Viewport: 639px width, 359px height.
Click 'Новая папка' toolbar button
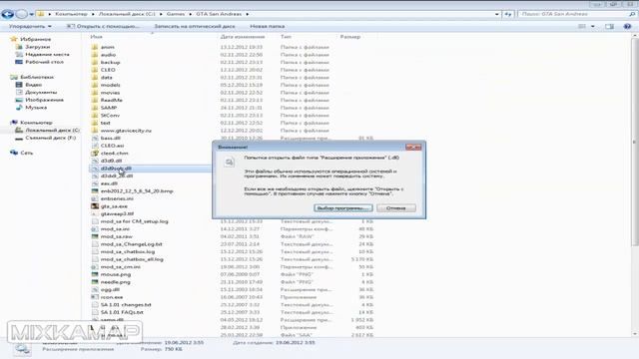[x=267, y=26]
